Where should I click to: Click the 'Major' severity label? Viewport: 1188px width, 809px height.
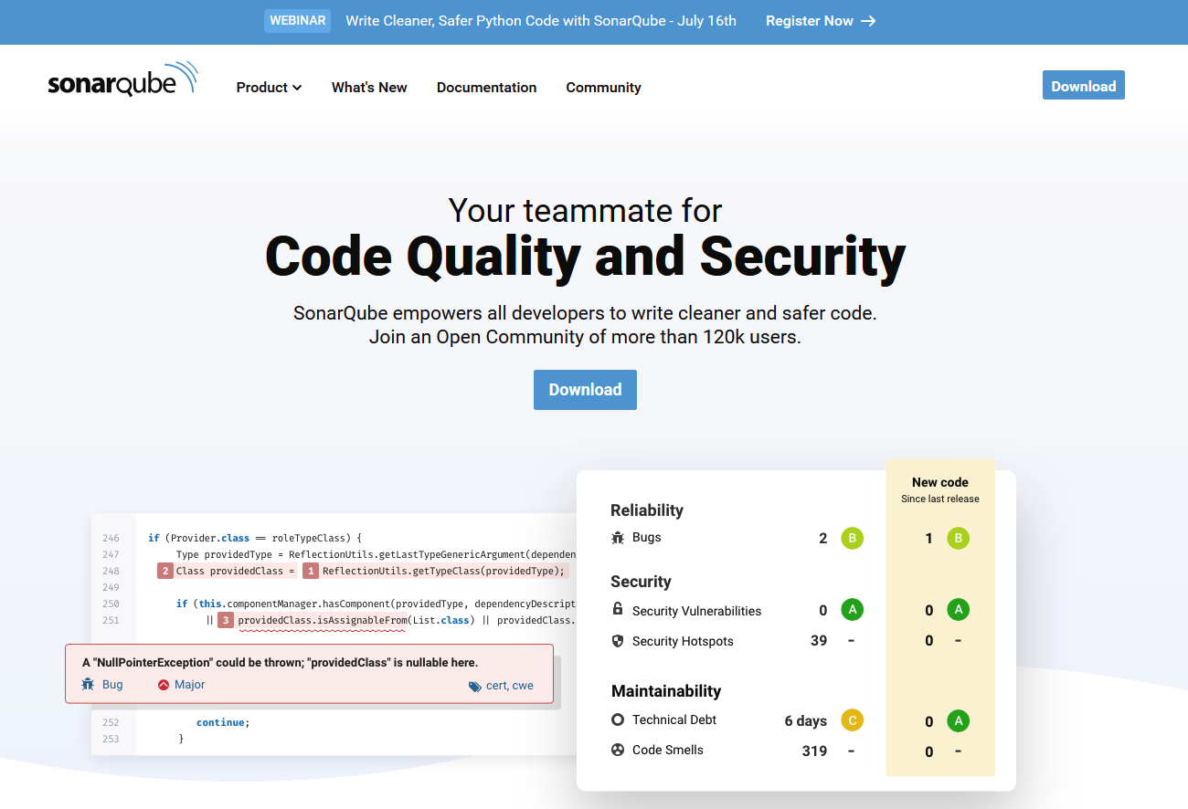tap(190, 685)
